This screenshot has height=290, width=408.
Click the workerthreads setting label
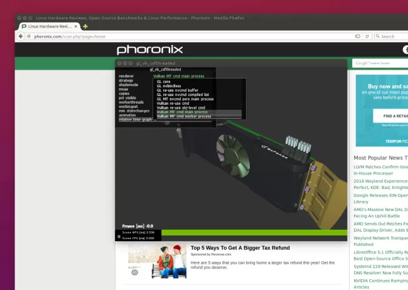pos(131,102)
